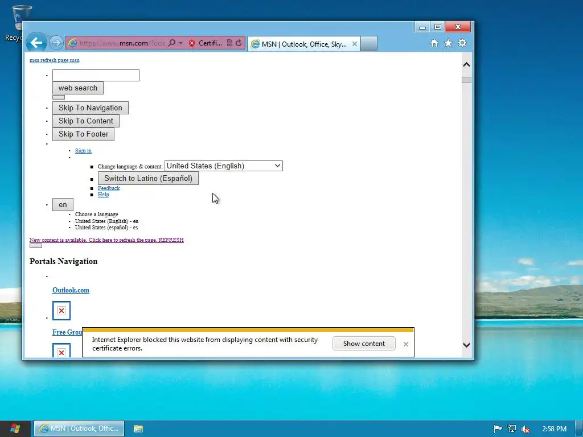583x437 pixels.
Task: Go to the browser Home page icon
Action: [x=434, y=43]
